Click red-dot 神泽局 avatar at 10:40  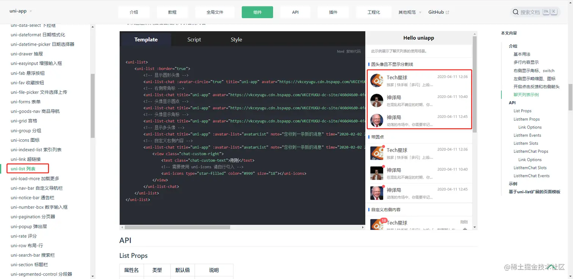tap(377, 173)
